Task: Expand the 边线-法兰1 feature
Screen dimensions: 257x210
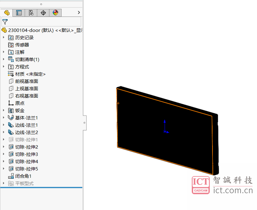Action: (x=4, y=125)
